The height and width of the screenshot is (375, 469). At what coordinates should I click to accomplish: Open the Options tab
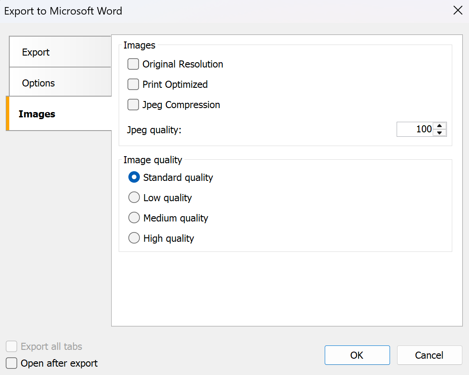pyautogui.click(x=60, y=83)
